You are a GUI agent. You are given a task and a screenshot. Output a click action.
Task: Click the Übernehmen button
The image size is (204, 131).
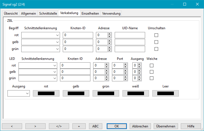pyautogui.click(x=166, y=126)
